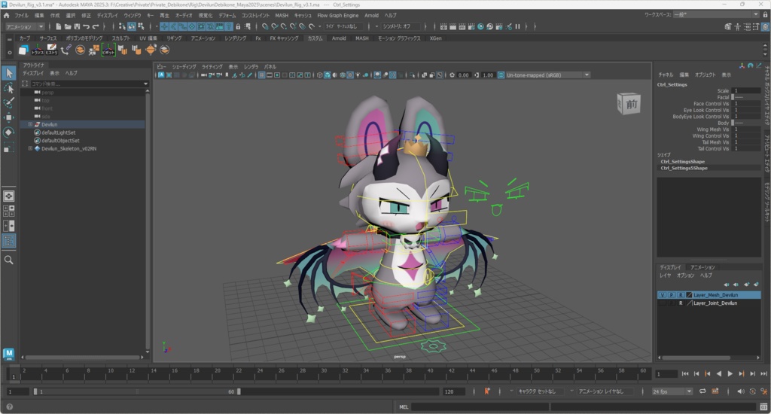Toggle V visibility for Layer_Mesh_Devilun

[663, 295]
